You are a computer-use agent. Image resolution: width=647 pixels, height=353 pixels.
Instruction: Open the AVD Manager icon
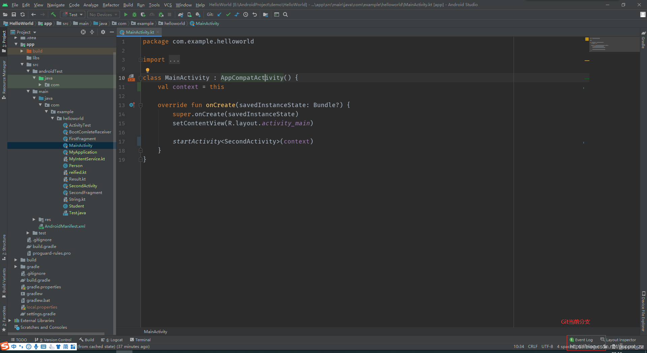tap(189, 14)
